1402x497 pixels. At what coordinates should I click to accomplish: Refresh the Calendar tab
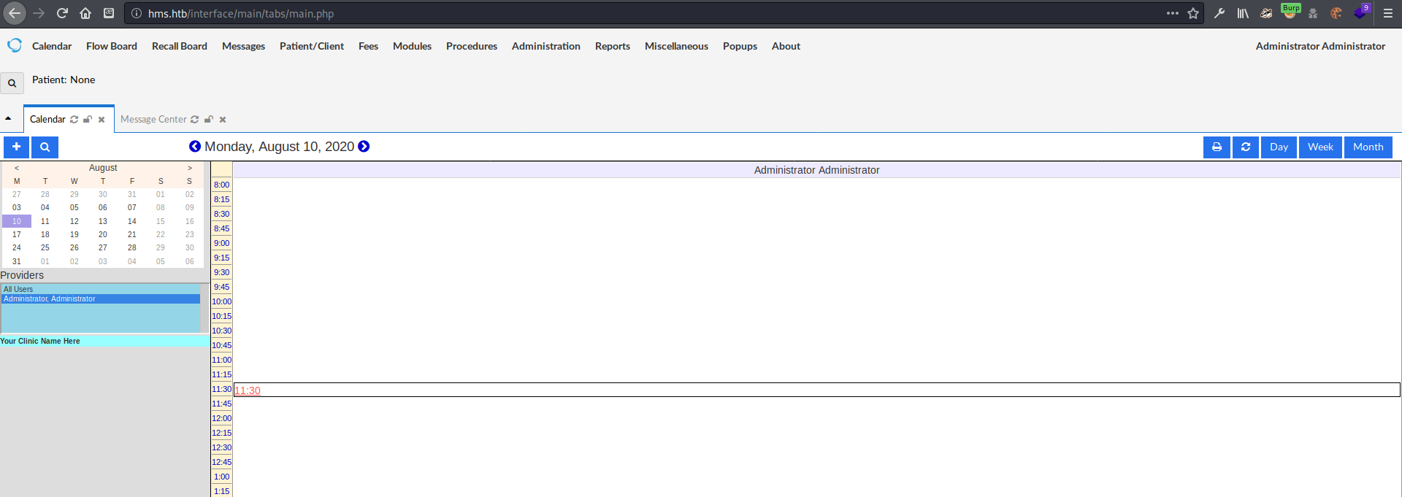tap(74, 120)
